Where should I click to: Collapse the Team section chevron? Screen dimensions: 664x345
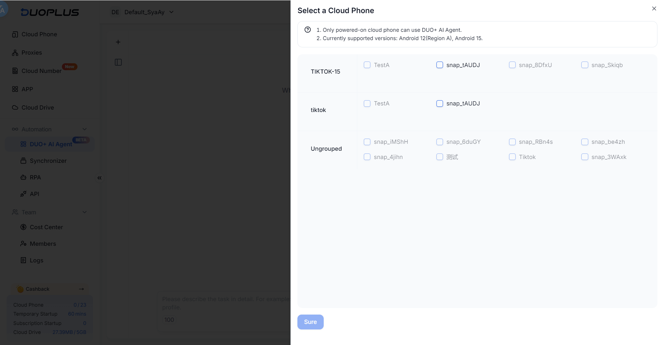coord(84,212)
